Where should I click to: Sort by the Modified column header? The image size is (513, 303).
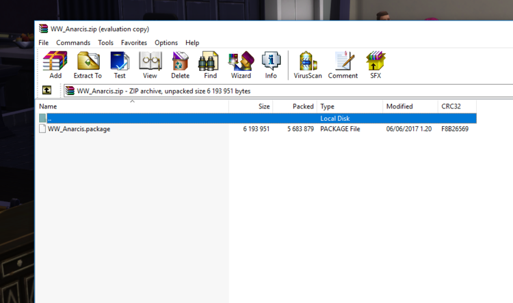410,106
